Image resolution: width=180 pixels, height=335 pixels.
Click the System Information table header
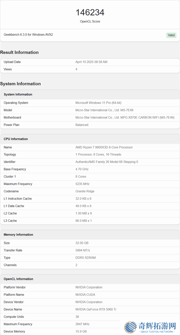point(18,94)
